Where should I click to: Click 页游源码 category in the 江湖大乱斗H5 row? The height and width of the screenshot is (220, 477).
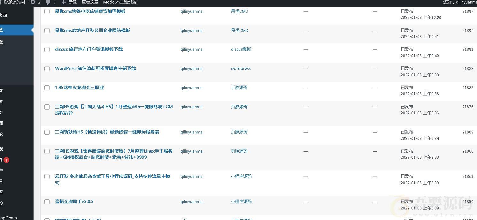click(239, 107)
